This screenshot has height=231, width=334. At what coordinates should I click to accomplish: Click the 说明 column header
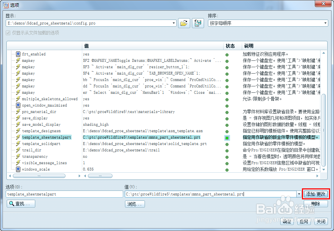tap(285, 46)
